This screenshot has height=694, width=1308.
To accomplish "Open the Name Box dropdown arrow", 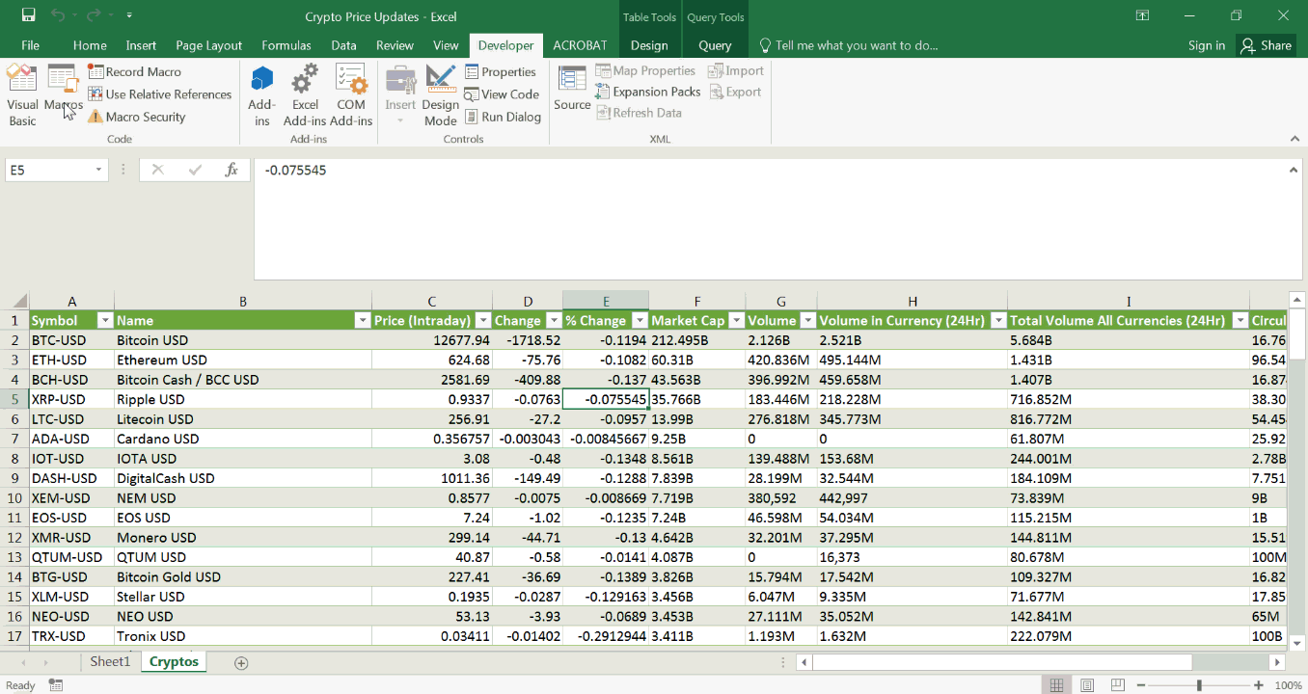I will [98, 171].
